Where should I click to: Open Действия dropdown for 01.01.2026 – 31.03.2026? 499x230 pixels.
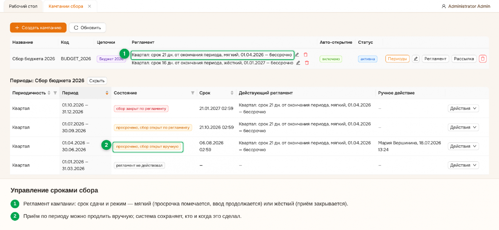tap(463, 165)
